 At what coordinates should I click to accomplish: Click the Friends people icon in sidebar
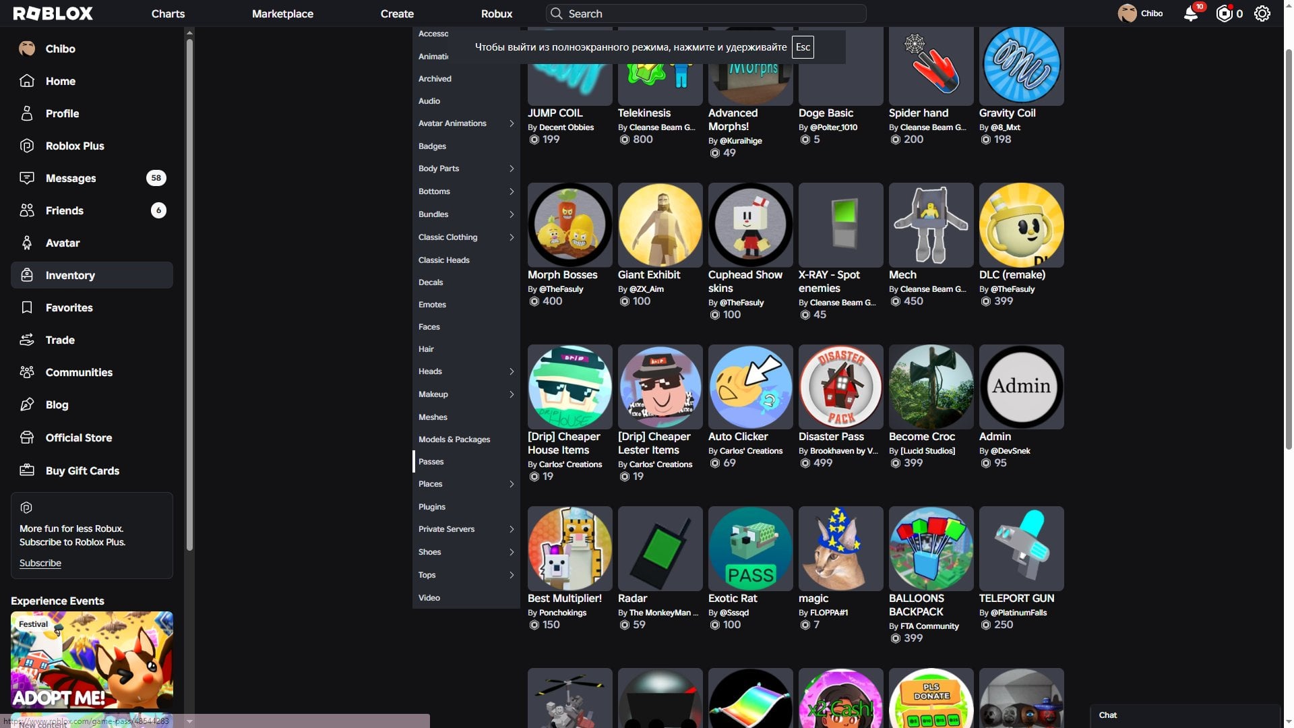point(27,210)
